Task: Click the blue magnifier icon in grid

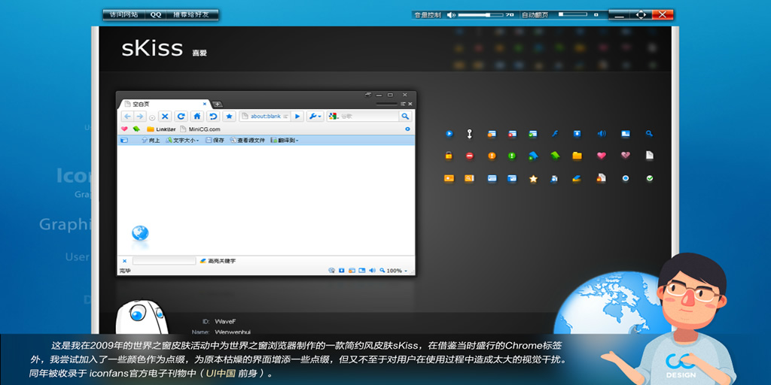Action: point(649,133)
